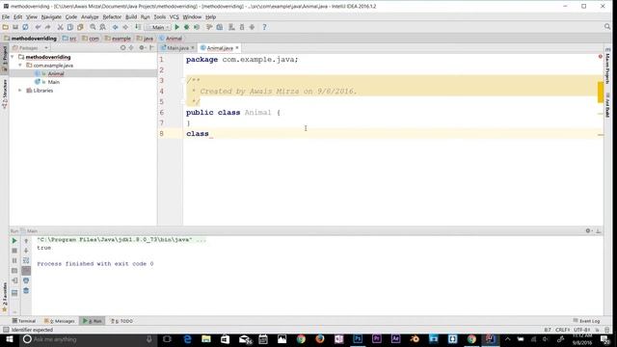
Task: Click the Debug bug icon in toolbar
Action: (186, 27)
